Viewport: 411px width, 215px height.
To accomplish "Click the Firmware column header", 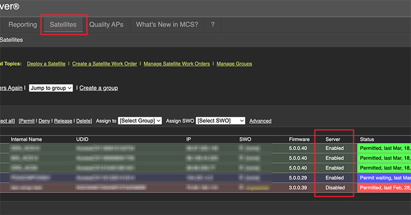I will (x=299, y=140).
